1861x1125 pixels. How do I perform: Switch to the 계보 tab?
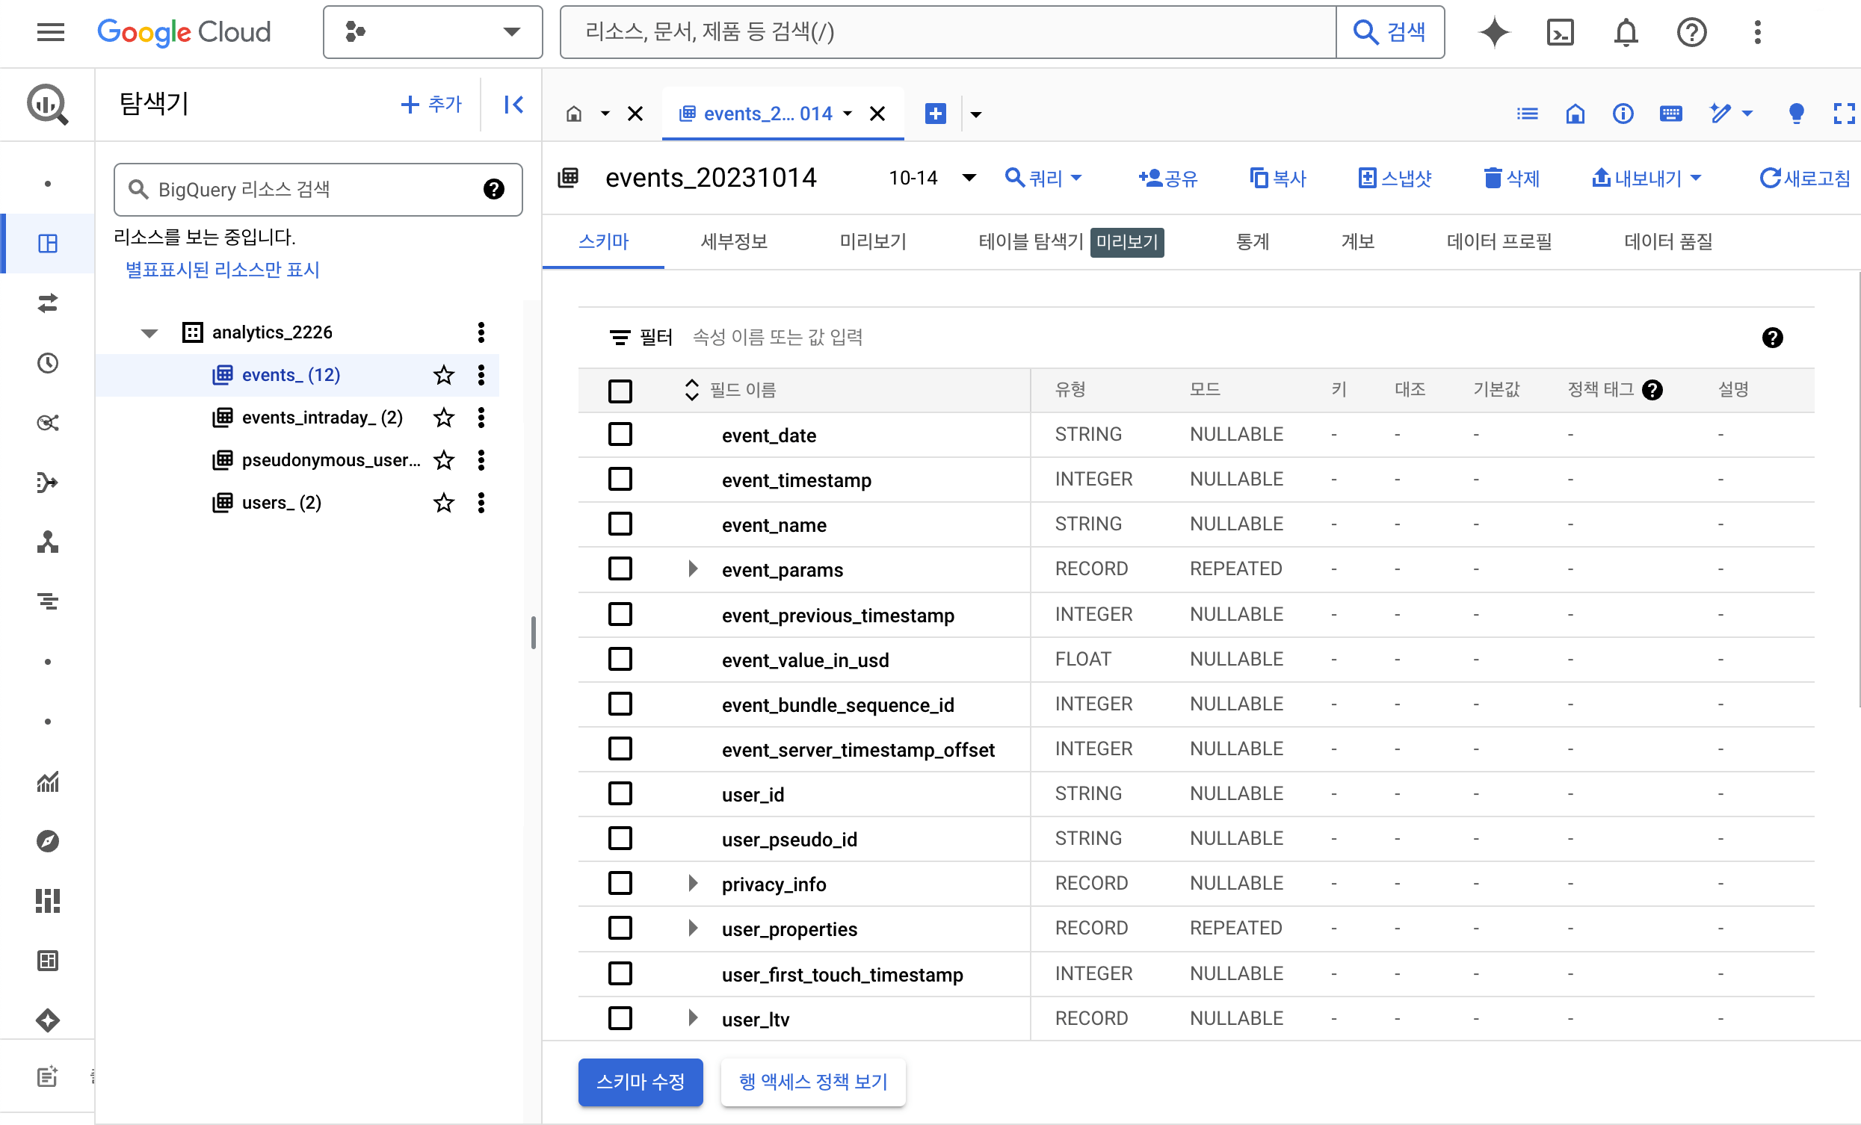1357,241
